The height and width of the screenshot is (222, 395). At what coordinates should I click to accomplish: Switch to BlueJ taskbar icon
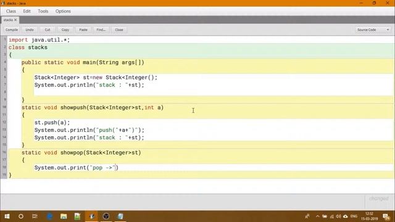click(x=92, y=216)
